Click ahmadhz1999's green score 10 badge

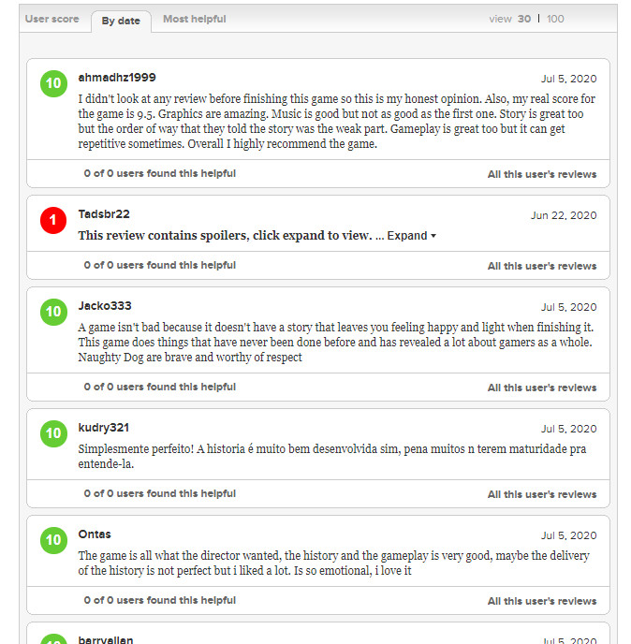53,83
